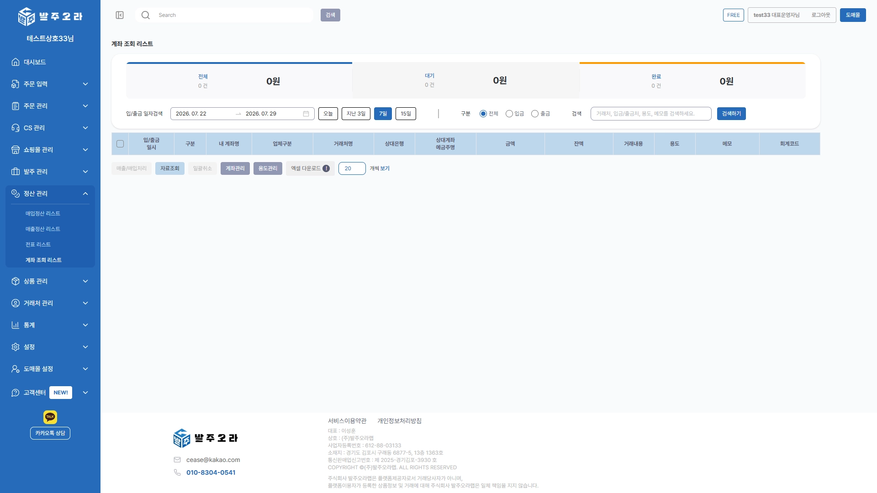Collapse the 정산 관리 menu chevron
The height and width of the screenshot is (493, 877).
pyautogui.click(x=85, y=194)
